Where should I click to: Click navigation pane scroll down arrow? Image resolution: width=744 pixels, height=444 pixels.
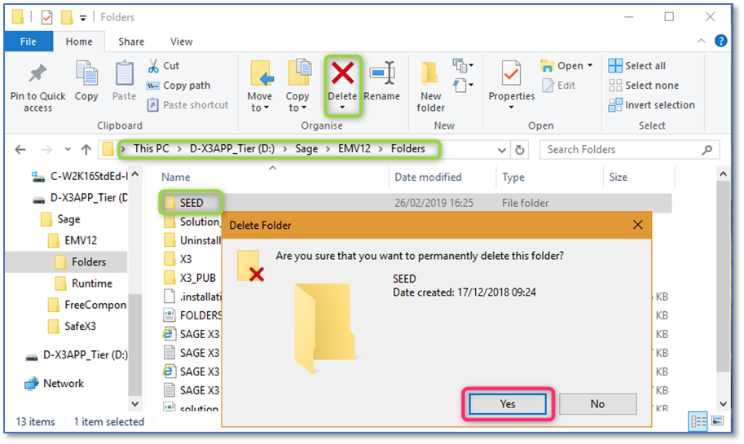tap(135, 404)
